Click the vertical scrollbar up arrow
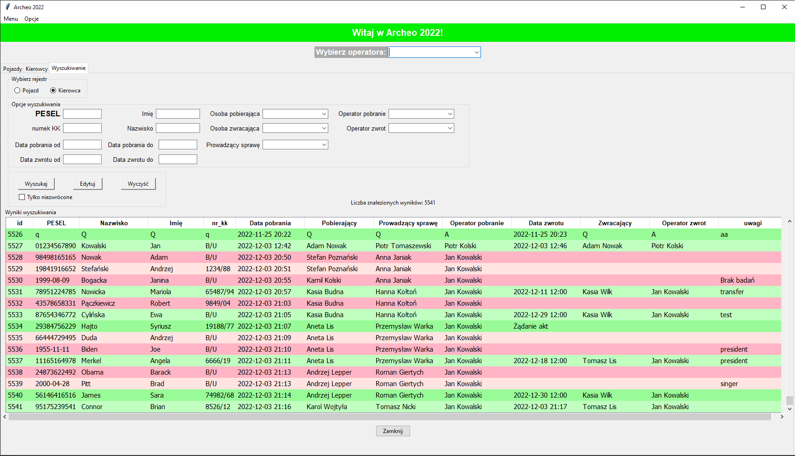This screenshot has height=456, width=795. coord(789,222)
